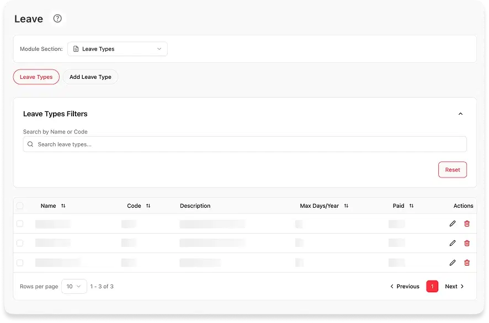
Task: Go to the Next page
Action: (454, 286)
